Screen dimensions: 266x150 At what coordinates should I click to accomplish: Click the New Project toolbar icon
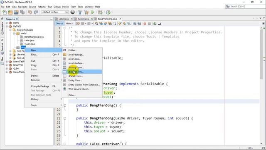(x=10, y=12)
